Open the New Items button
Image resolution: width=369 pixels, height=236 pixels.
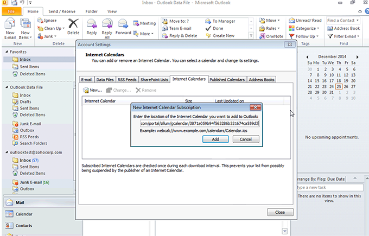[x=25, y=28]
